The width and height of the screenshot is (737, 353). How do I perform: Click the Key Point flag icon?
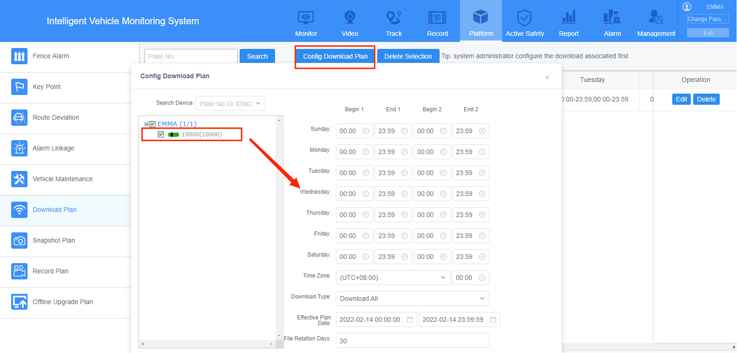pyautogui.click(x=19, y=87)
